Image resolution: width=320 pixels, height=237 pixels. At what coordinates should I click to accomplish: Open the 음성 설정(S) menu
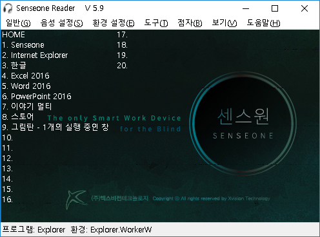point(61,23)
